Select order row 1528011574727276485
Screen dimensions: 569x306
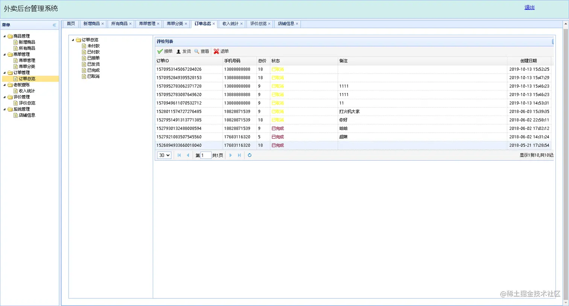[x=354, y=112]
